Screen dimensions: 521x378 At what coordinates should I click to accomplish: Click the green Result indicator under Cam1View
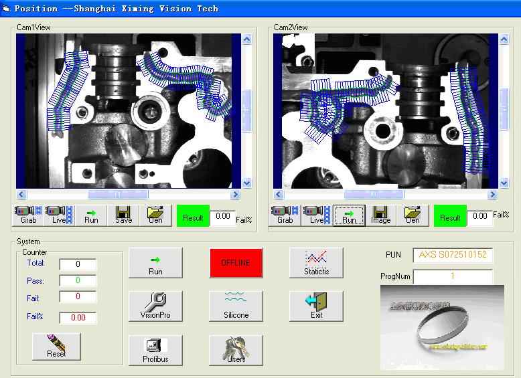(x=193, y=216)
